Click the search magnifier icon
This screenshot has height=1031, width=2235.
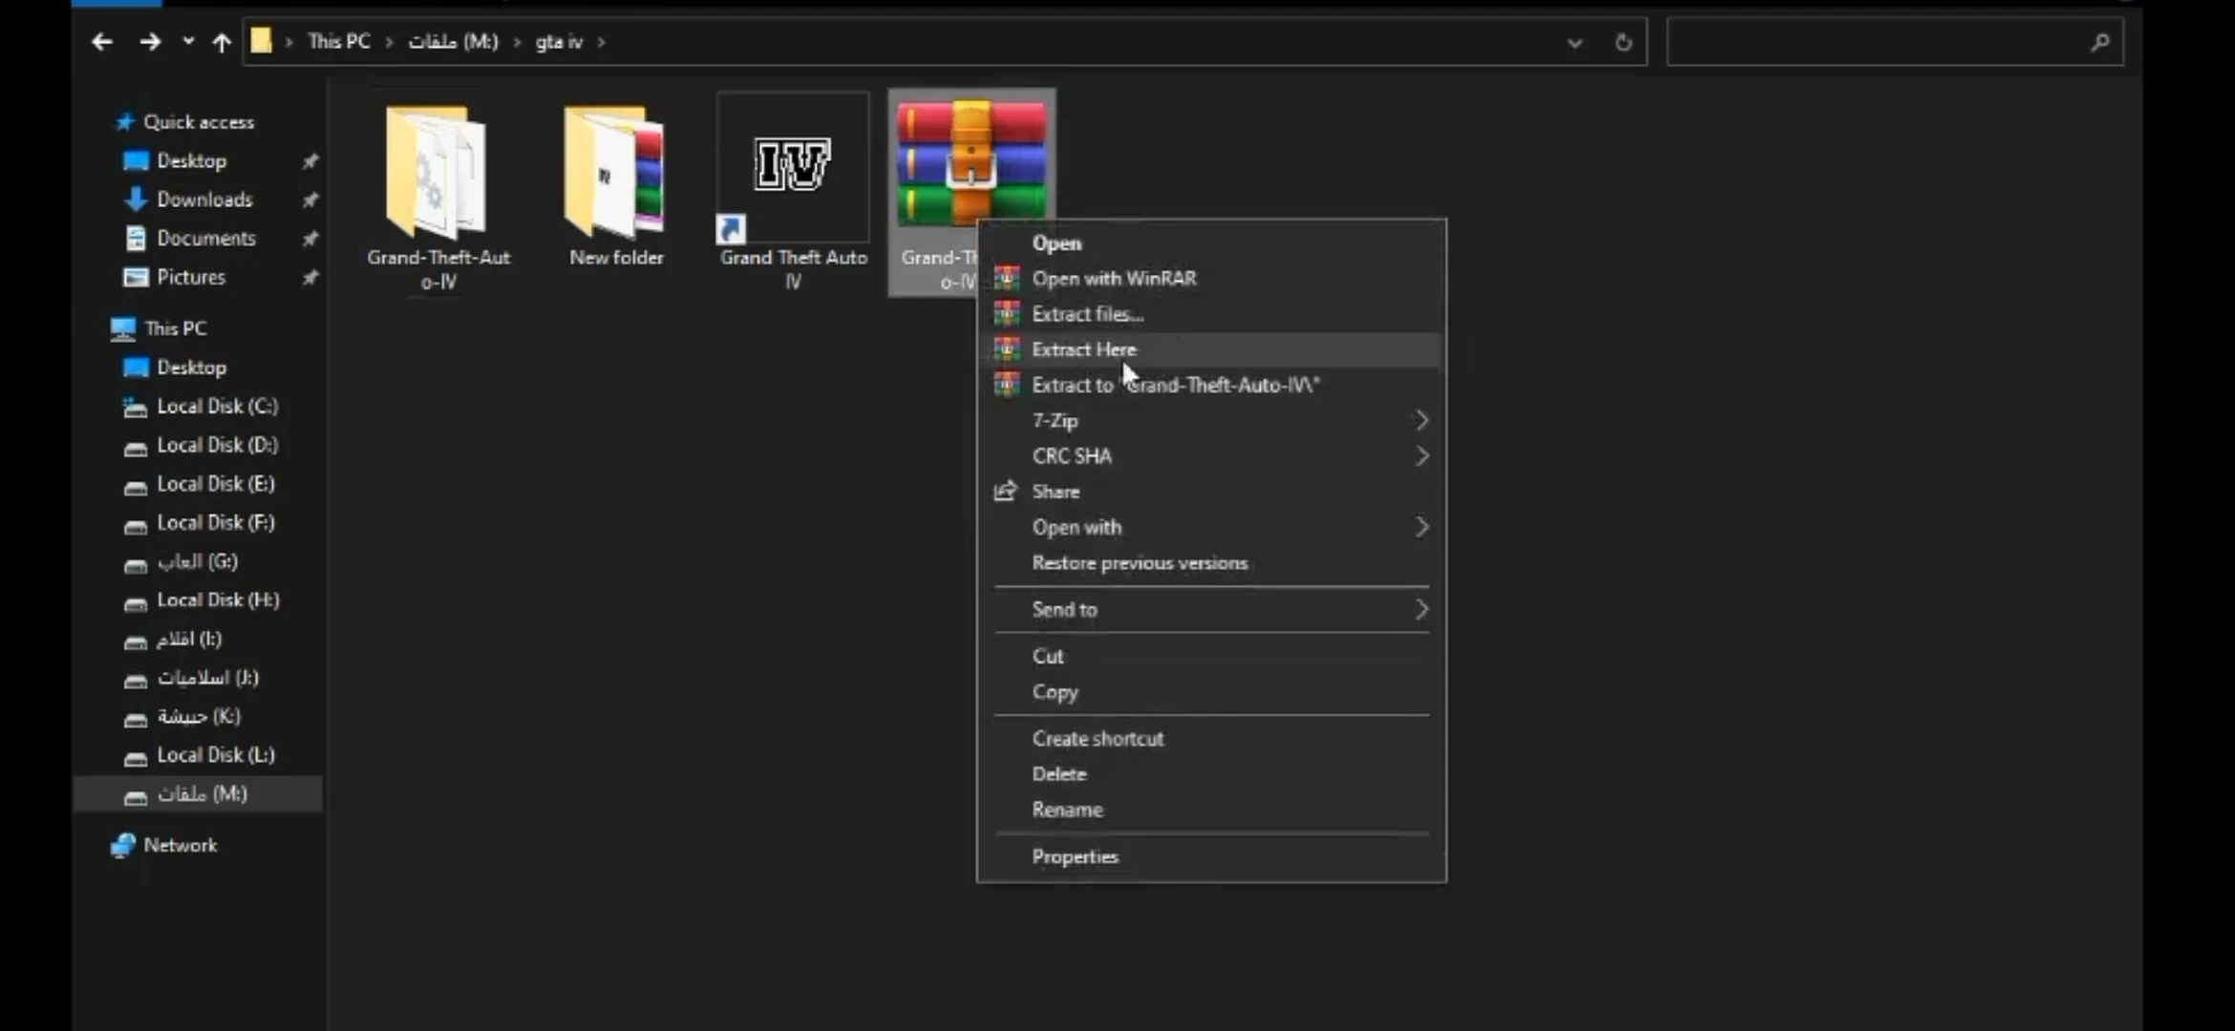coord(2099,42)
